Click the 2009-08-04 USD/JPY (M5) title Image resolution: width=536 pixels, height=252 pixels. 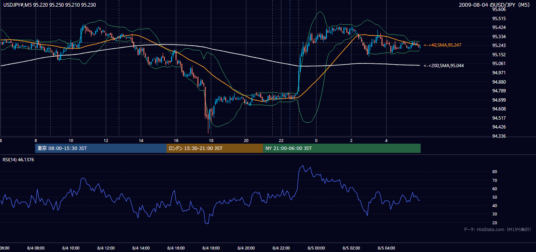click(x=495, y=5)
